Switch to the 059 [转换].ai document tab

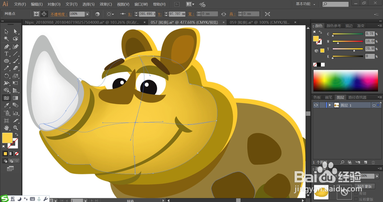pyautogui.click(x=260, y=22)
